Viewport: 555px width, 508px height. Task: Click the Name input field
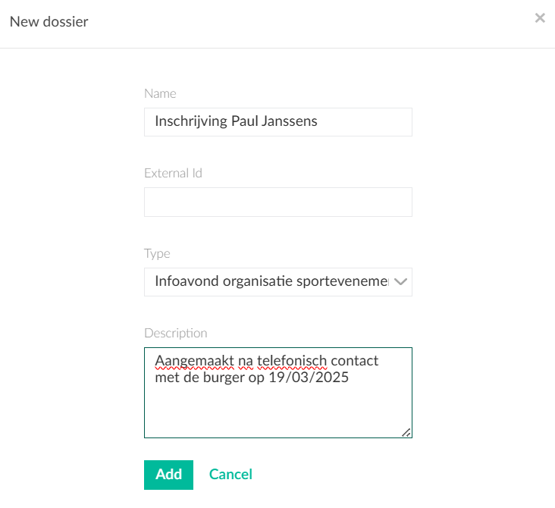coord(277,122)
